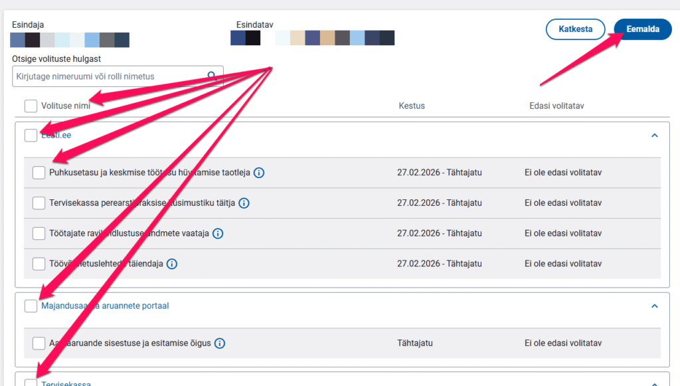Check the Puhkusetasu ja keskmise töötasu row

(39, 173)
